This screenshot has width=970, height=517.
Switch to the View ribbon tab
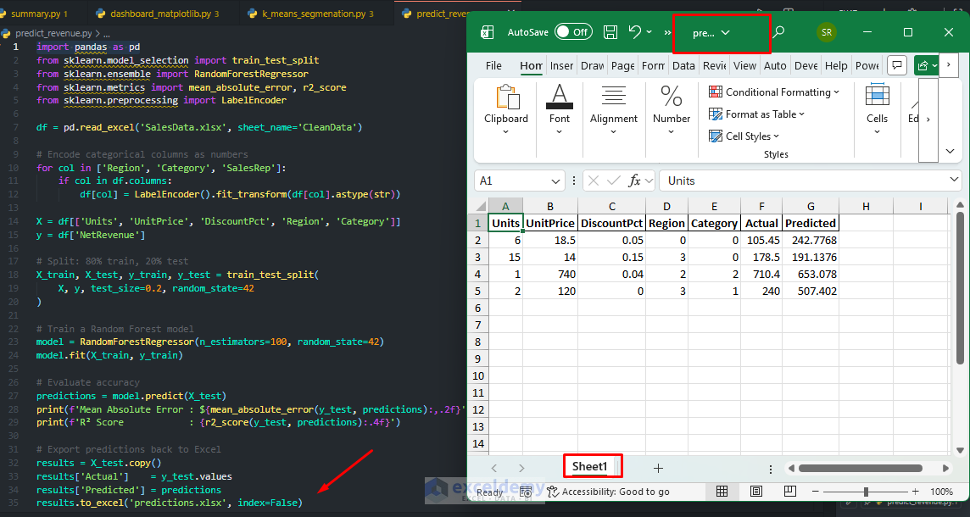[744, 65]
